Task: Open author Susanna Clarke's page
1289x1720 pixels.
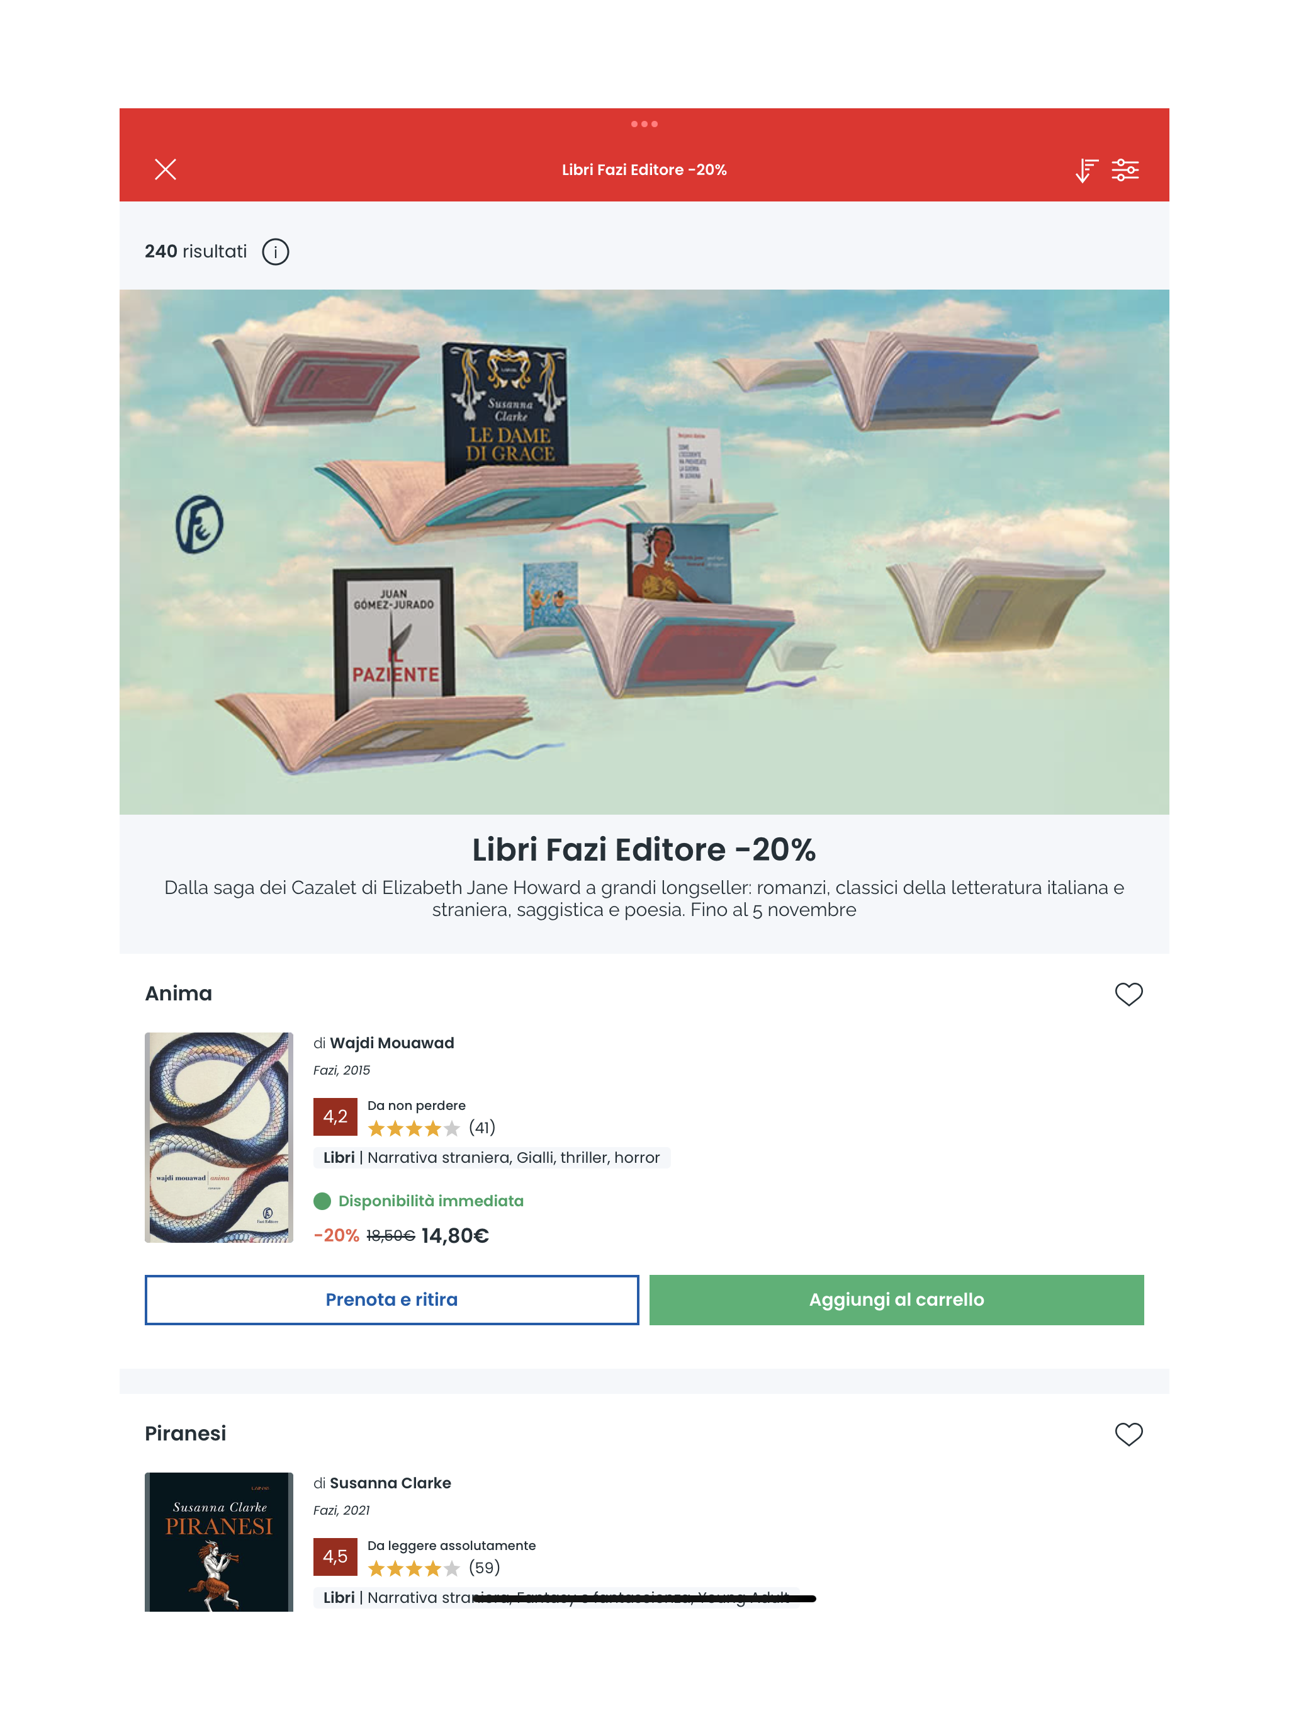Action: (x=390, y=1483)
